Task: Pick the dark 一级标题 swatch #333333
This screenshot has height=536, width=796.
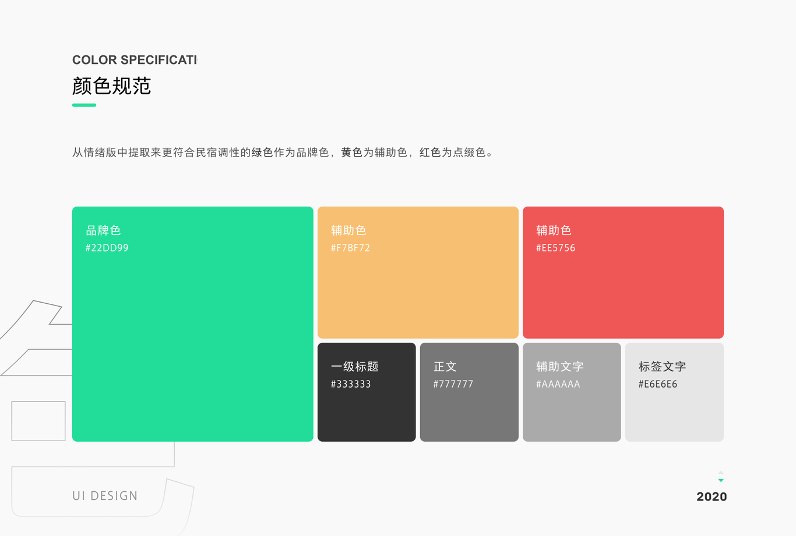Action: tap(367, 392)
